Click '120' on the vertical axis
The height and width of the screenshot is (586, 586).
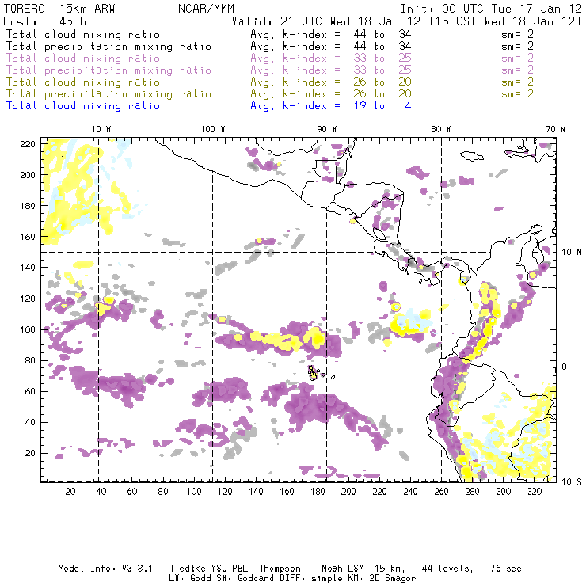(28, 299)
